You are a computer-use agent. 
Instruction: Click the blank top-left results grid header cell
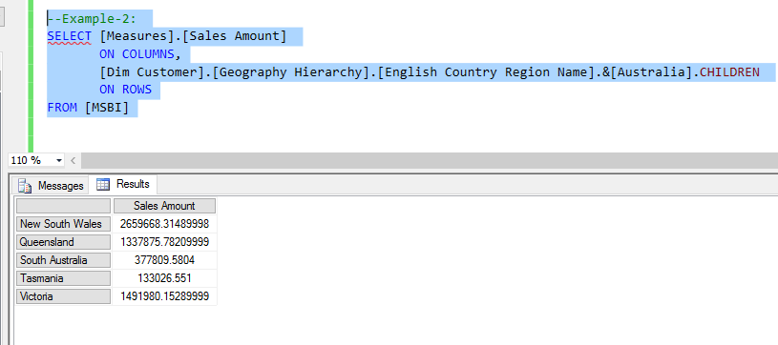[63, 206]
